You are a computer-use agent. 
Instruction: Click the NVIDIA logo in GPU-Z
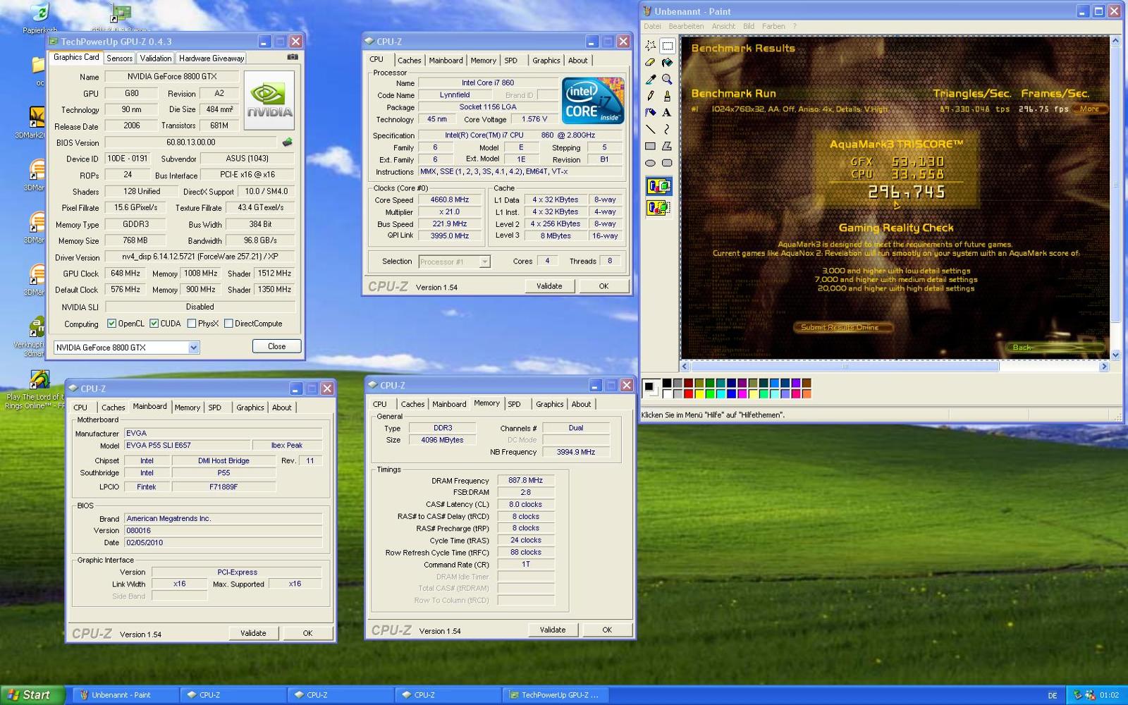pos(269,100)
